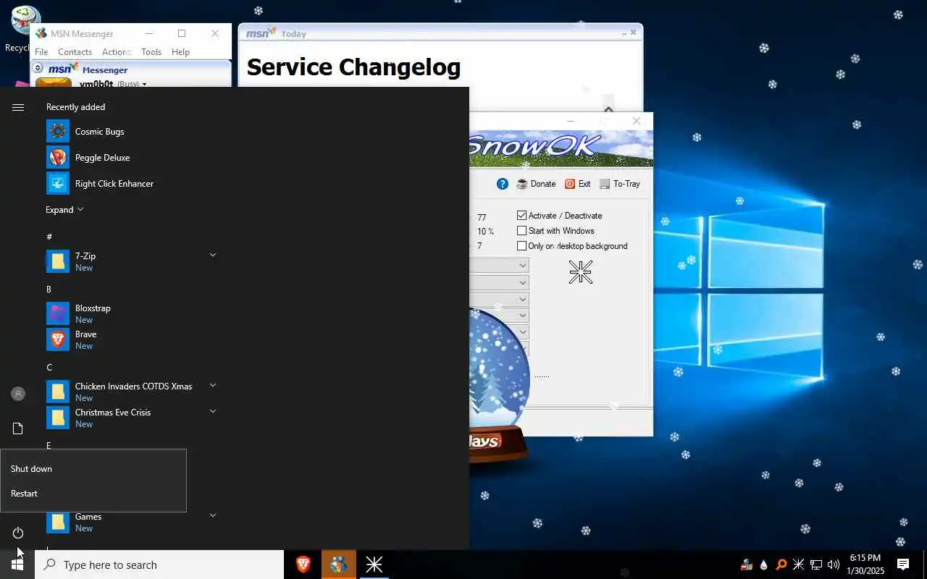The width and height of the screenshot is (927, 579).
Task: Click the B letter header in app list
Action: 49,289
